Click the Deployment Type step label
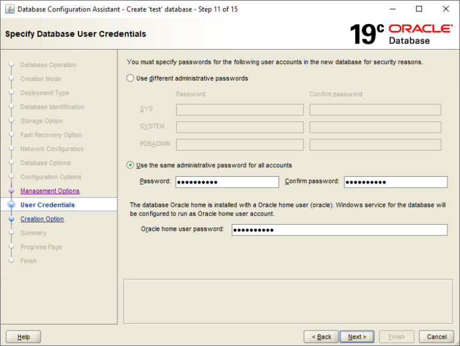This screenshot has width=460, height=346. 44,93
